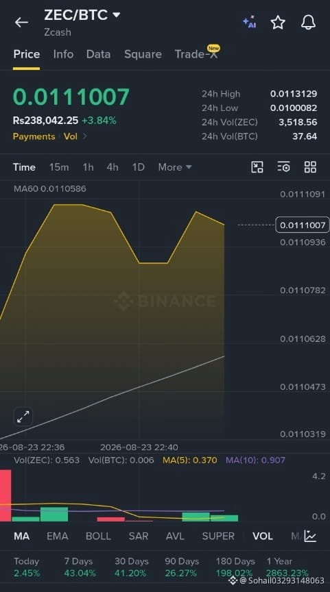Viewport: 330px width, 592px height.
Task: Toggle the AVL indicator
Action: (x=175, y=536)
